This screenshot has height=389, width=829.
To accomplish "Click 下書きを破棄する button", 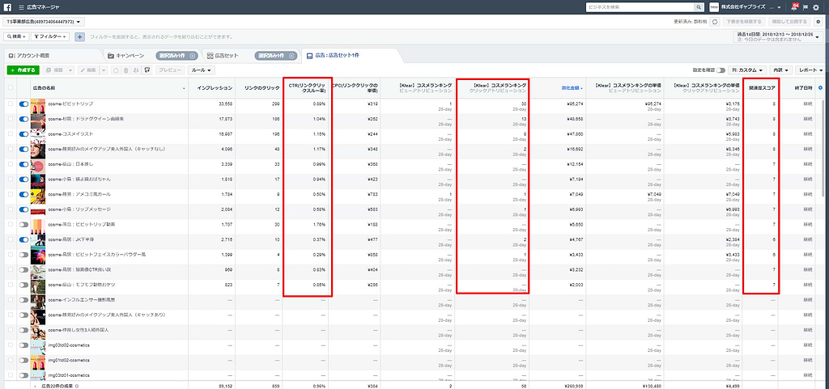I will click(743, 22).
